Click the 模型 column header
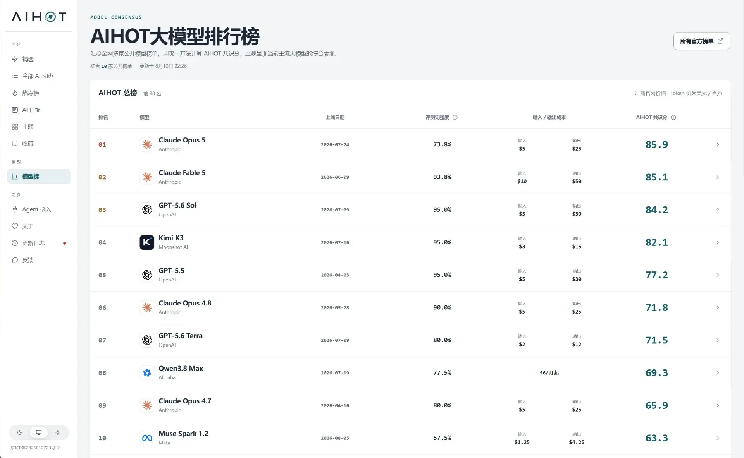The image size is (744, 458). pos(144,117)
